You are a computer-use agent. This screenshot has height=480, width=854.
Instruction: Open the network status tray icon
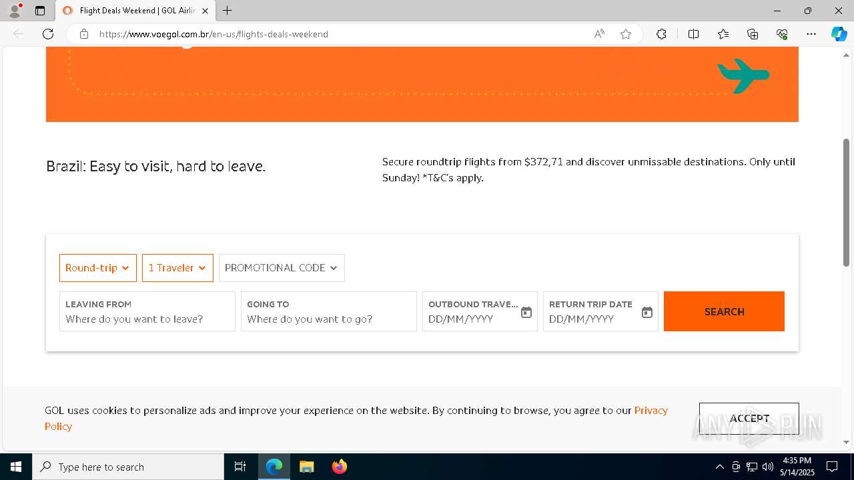[x=752, y=467]
